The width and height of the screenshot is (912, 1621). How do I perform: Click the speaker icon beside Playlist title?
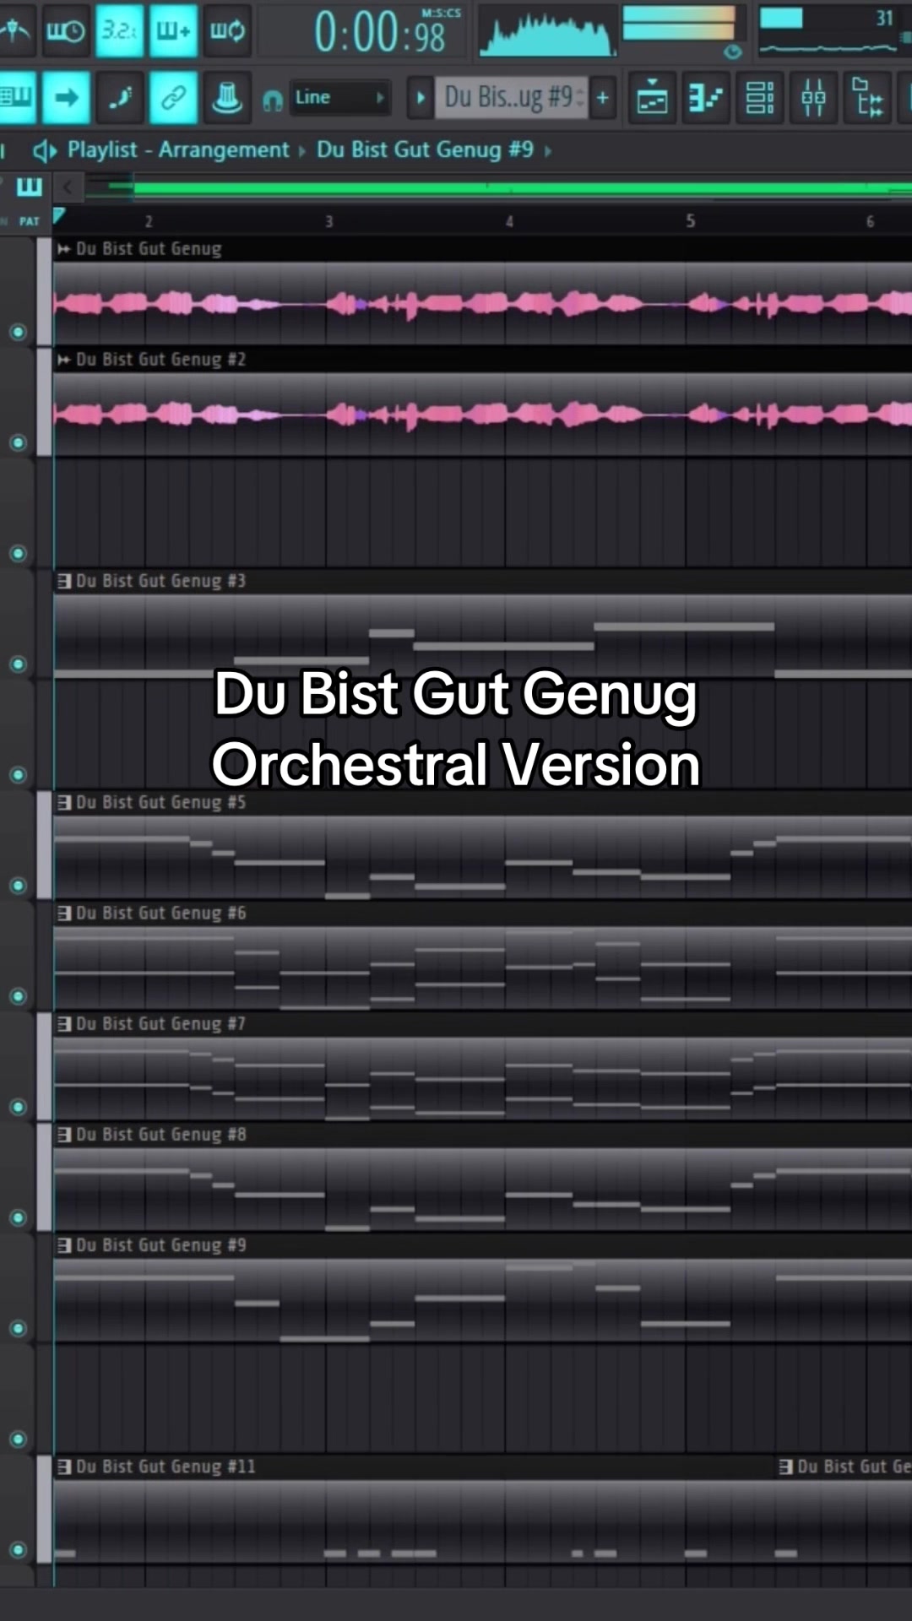[45, 151]
